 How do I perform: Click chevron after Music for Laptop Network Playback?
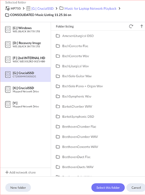point(120,9)
